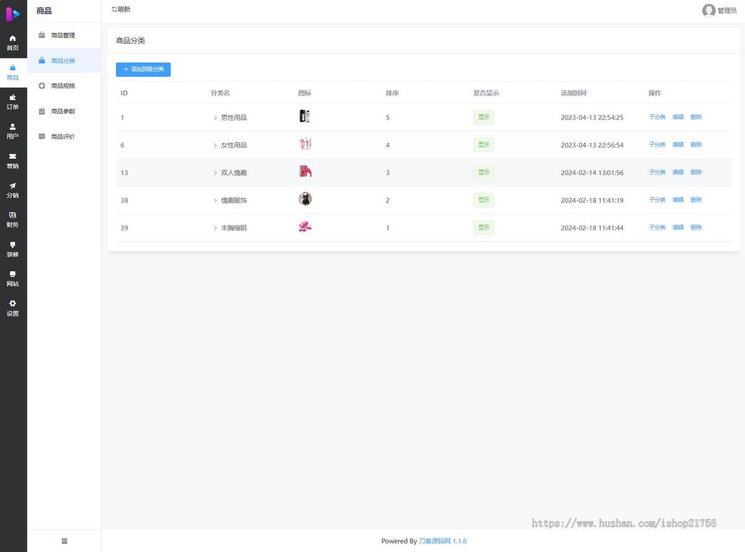Add 子分类 under 双人情趣
745x552 pixels.
point(657,172)
